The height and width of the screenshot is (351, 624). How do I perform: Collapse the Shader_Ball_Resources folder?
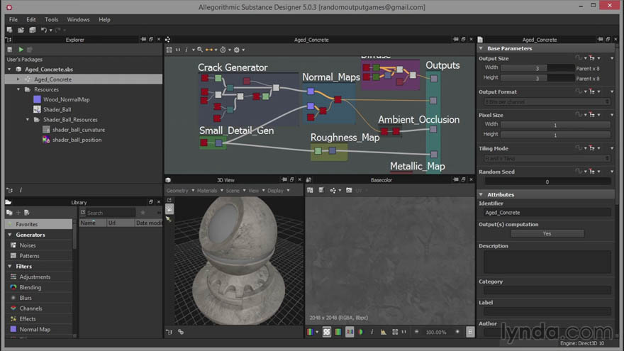click(x=28, y=119)
